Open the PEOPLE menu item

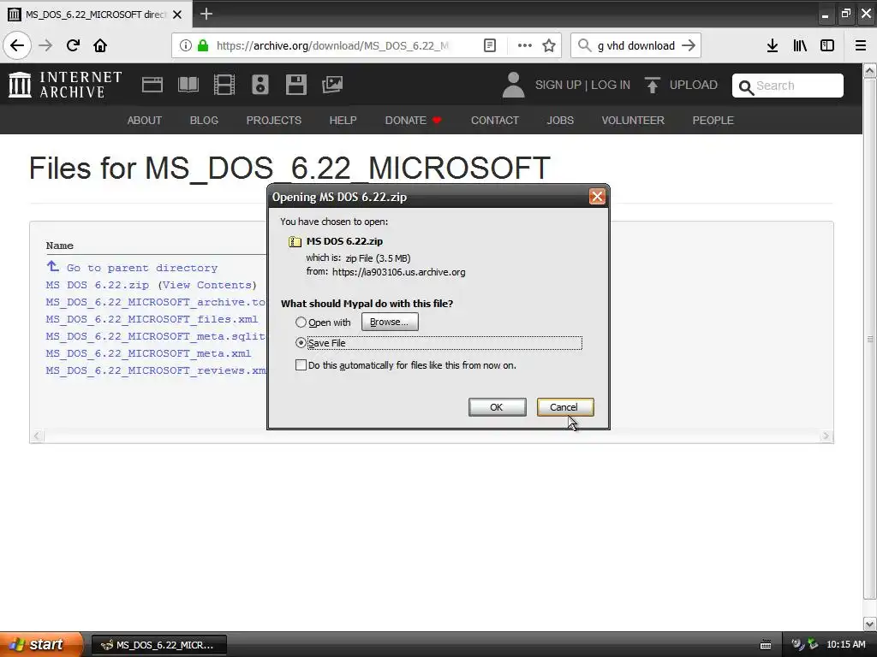713,120
